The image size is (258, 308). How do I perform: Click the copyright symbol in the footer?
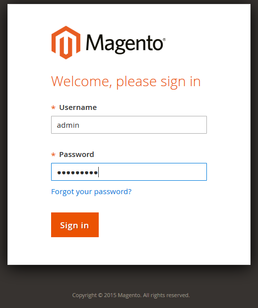pyautogui.click(x=100, y=295)
